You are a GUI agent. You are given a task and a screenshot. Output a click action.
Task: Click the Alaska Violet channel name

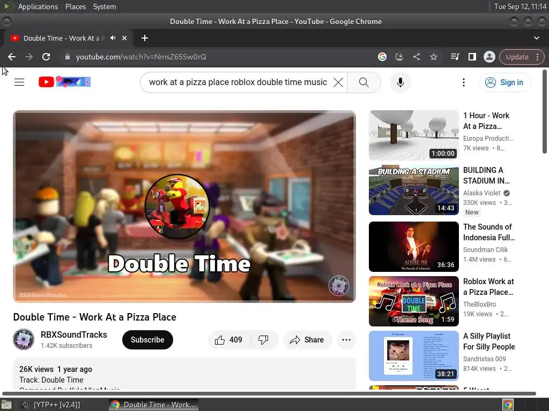(x=482, y=193)
